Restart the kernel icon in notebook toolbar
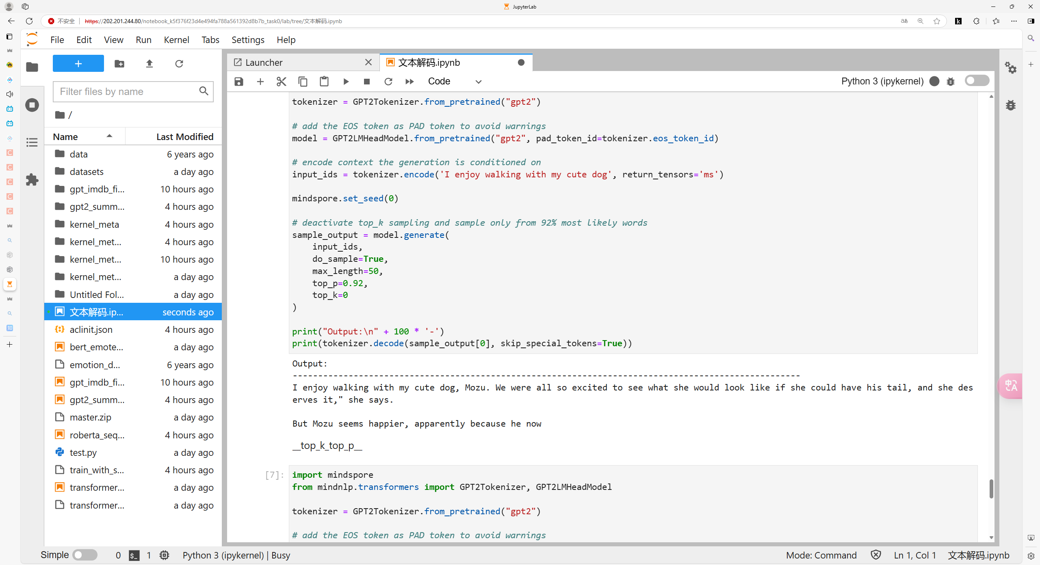 [x=388, y=82]
